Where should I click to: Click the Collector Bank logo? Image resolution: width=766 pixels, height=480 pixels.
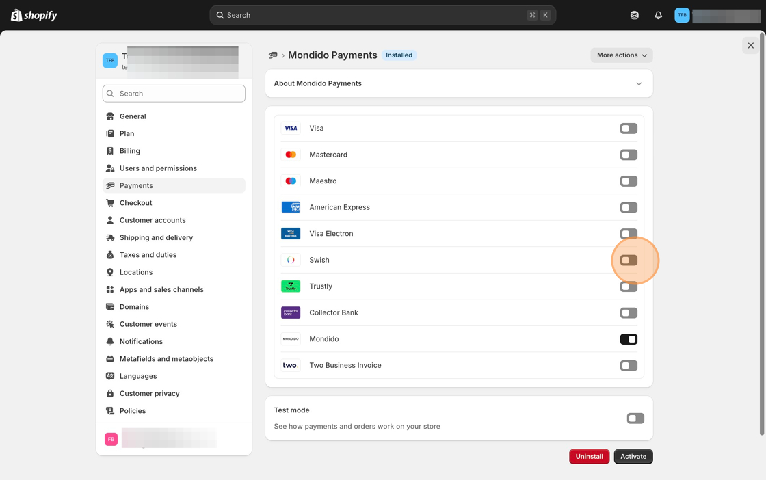pos(291,312)
